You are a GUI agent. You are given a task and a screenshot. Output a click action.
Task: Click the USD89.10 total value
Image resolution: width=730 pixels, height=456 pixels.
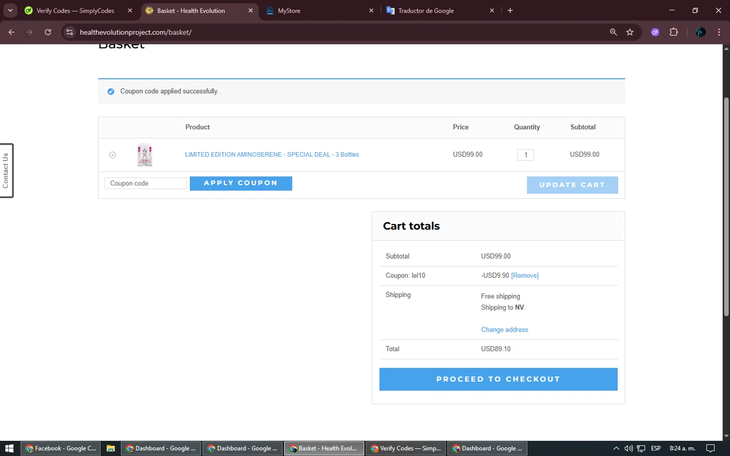click(x=496, y=349)
